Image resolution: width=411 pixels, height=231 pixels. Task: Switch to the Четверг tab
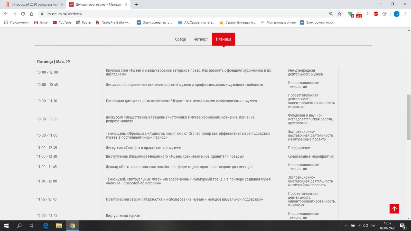click(x=201, y=39)
